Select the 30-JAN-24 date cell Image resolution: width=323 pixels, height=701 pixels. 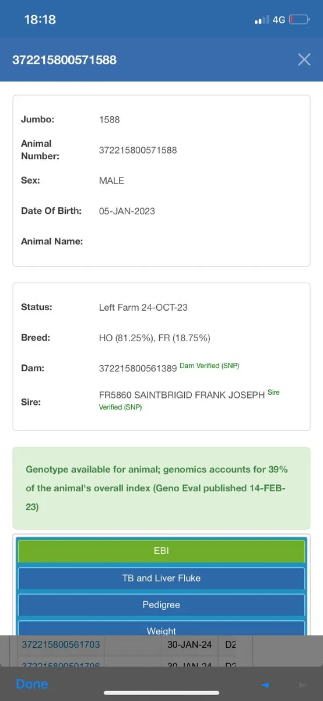[x=189, y=644]
